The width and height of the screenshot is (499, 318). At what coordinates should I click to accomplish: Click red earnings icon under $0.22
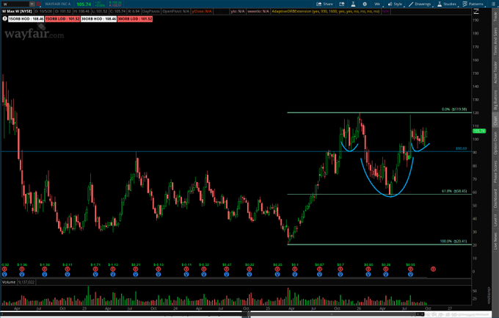(249, 270)
